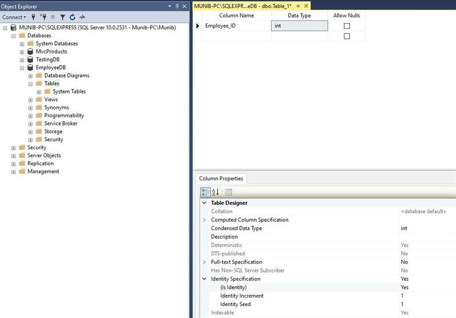The height and width of the screenshot is (318, 456).
Task: Select the EmployeeDB database icon
Action: pyautogui.click(x=30, y=68)
